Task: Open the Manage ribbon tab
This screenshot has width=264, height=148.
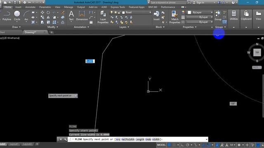Action: pyautogui.click(x=68, y=7)
